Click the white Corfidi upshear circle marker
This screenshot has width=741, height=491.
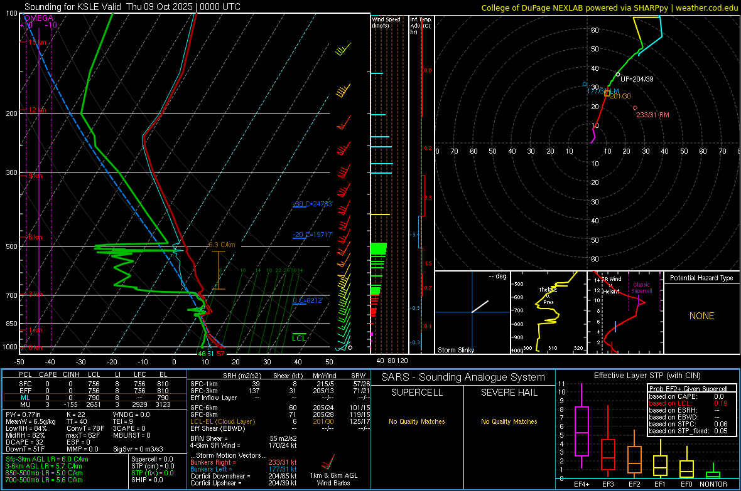(x=618, y=74)
